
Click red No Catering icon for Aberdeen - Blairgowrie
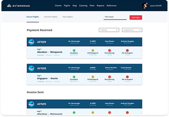[x=110, y=50]
